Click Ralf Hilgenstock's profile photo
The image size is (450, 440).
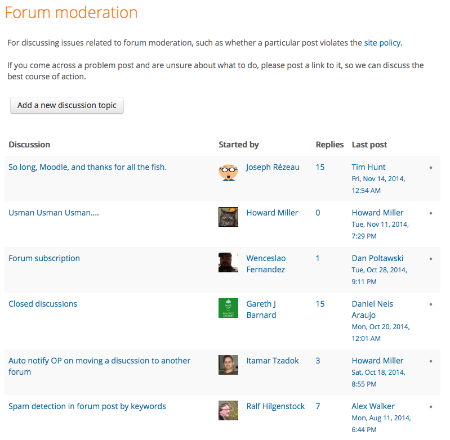[228, 411]
